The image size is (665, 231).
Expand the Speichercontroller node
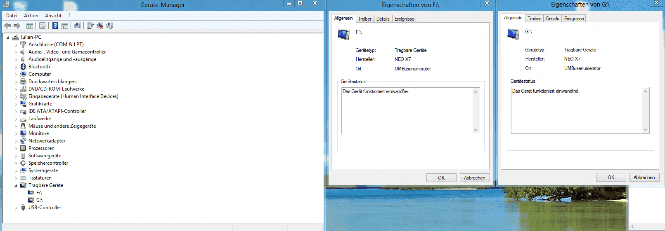(16, 163)
